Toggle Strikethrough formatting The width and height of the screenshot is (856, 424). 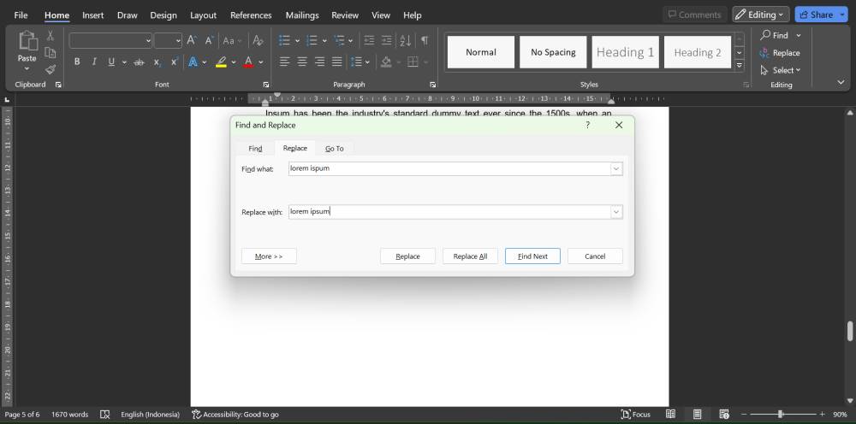tap(140, 62)
